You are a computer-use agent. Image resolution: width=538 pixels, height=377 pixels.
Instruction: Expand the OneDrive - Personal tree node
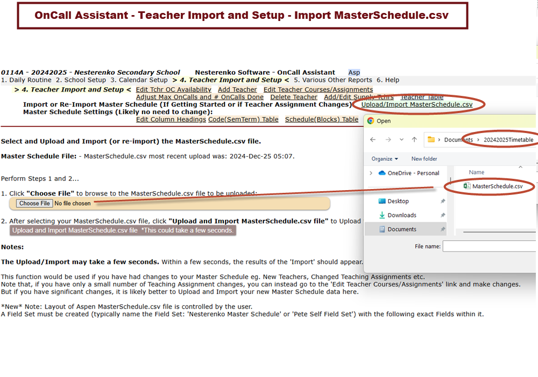371,173
